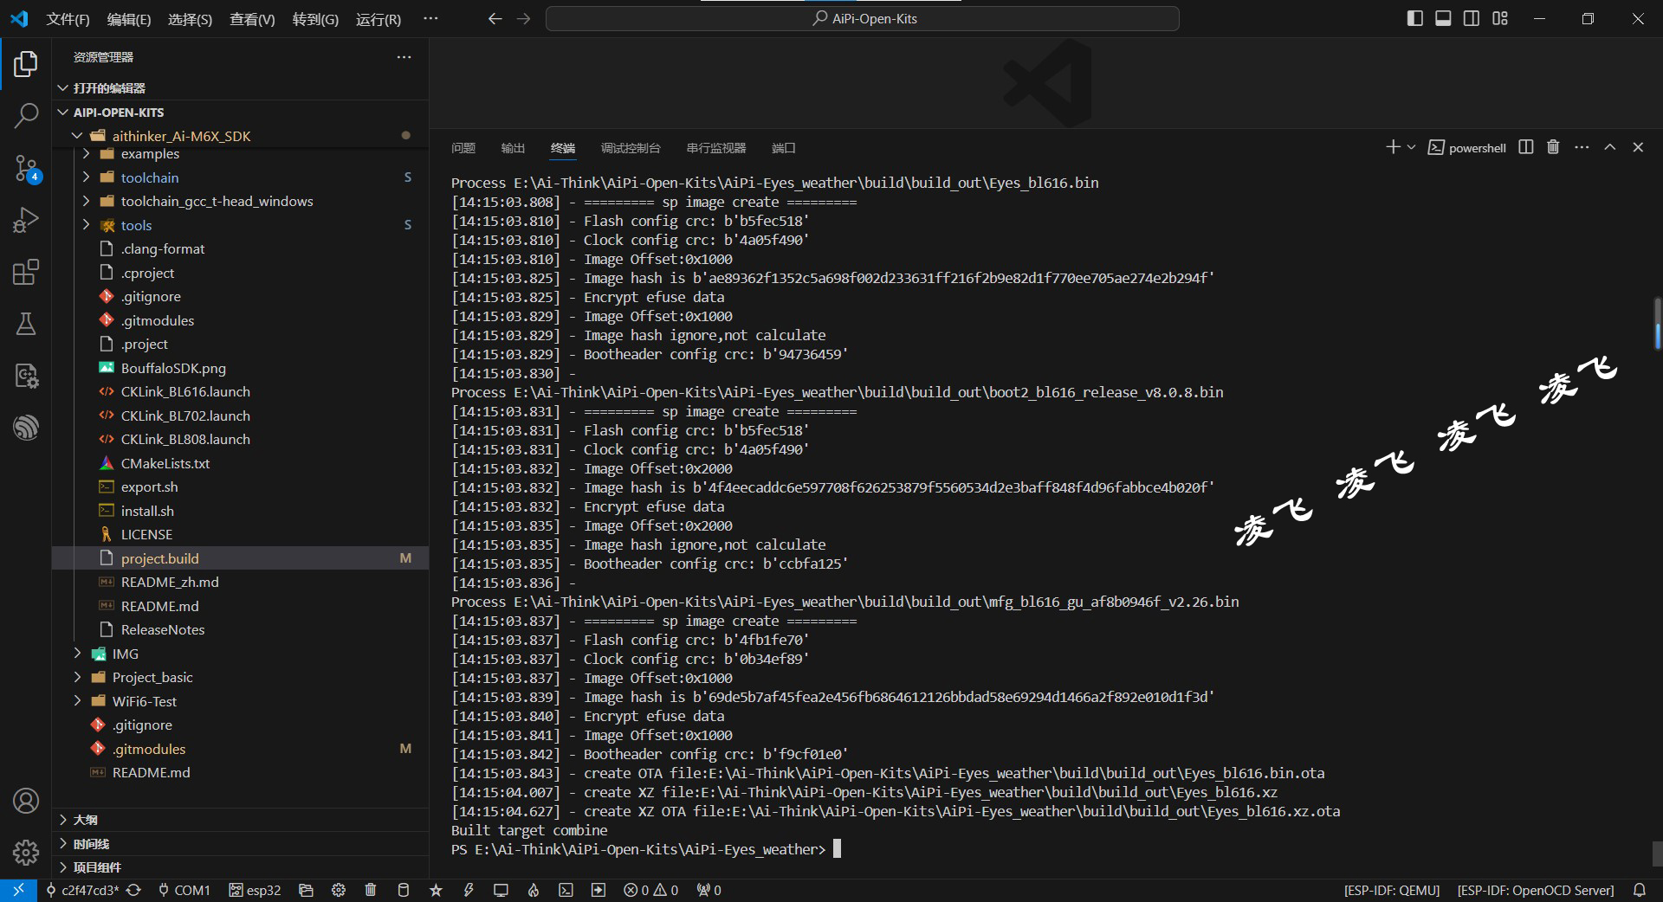Collapse the AIPI-OPEN-KITS root section
Screen dimensions: 1663x902
[241, 113]
